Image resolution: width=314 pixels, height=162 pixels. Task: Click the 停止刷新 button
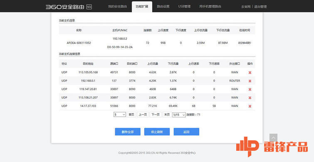point(157,132)
